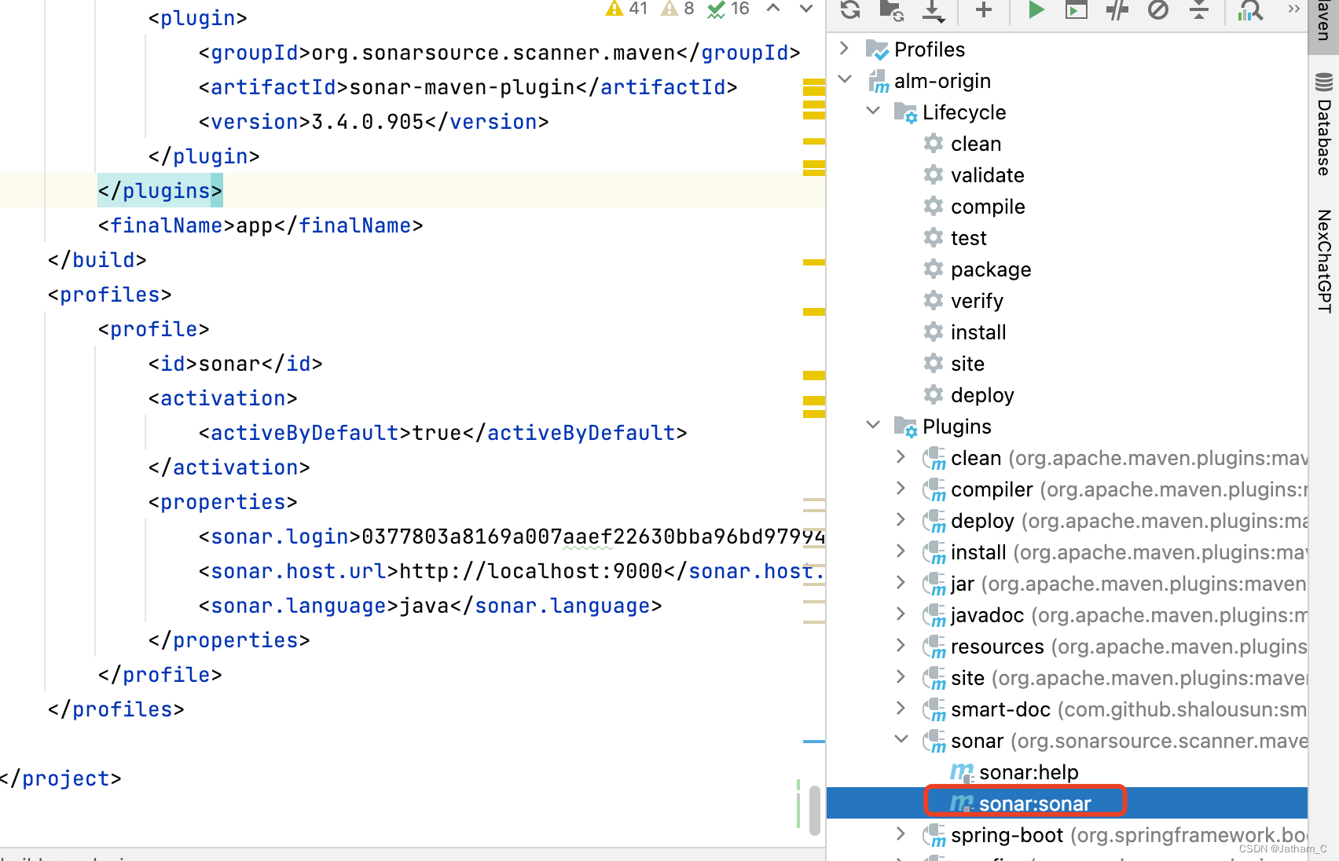Select the package lifecycle phase

[991, 269]
